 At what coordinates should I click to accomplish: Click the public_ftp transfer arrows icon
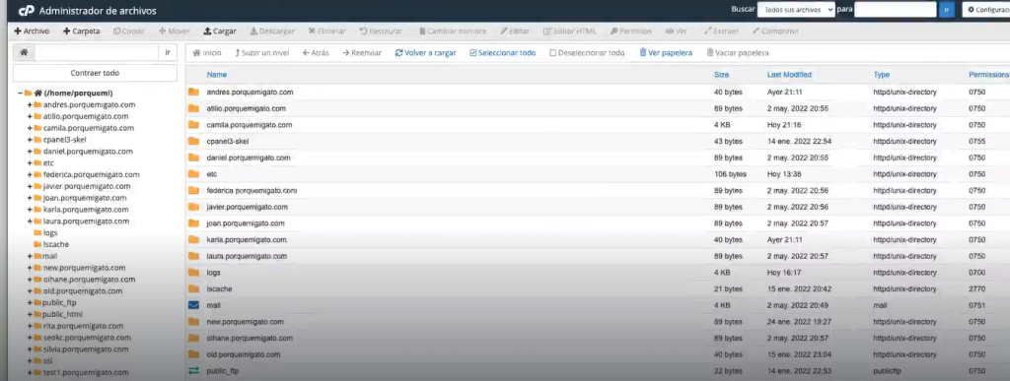[194, 371]
